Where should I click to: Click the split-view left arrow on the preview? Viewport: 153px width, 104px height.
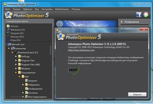point(85,22)
